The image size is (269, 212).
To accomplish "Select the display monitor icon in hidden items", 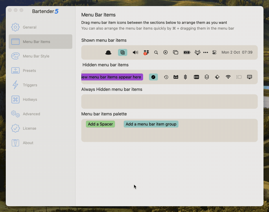I will (249, 77).
